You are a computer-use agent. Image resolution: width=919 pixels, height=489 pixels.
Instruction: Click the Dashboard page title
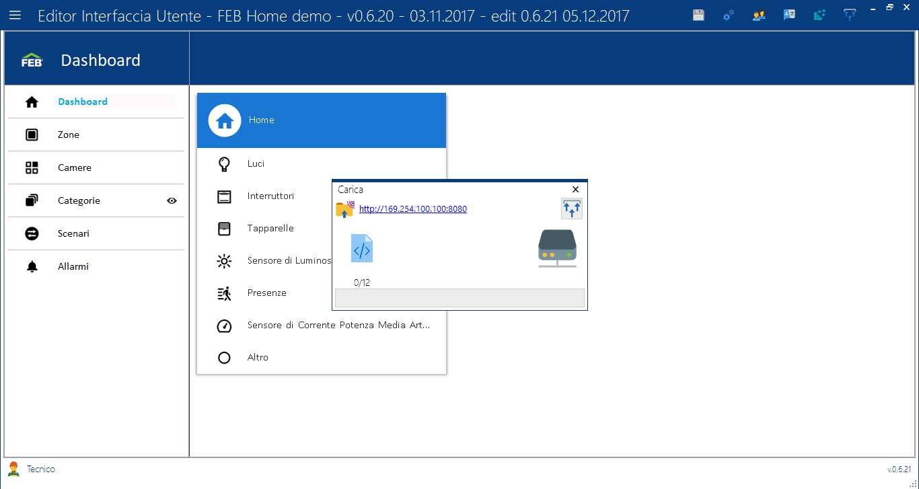click(x=101, y=61)
